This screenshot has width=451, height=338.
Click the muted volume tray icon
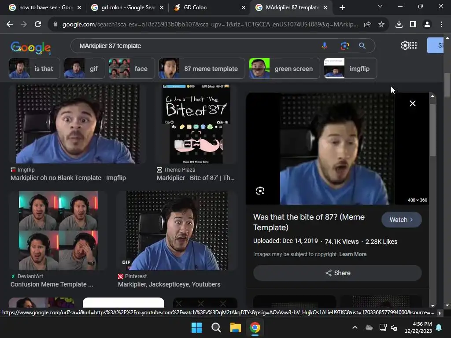click(x=394, y=327)
